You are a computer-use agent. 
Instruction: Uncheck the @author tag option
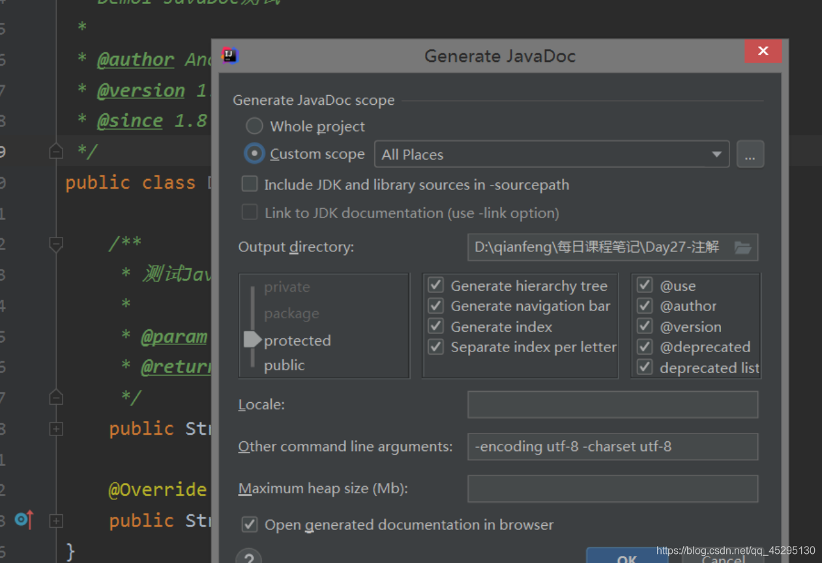(x=645, y=305)
